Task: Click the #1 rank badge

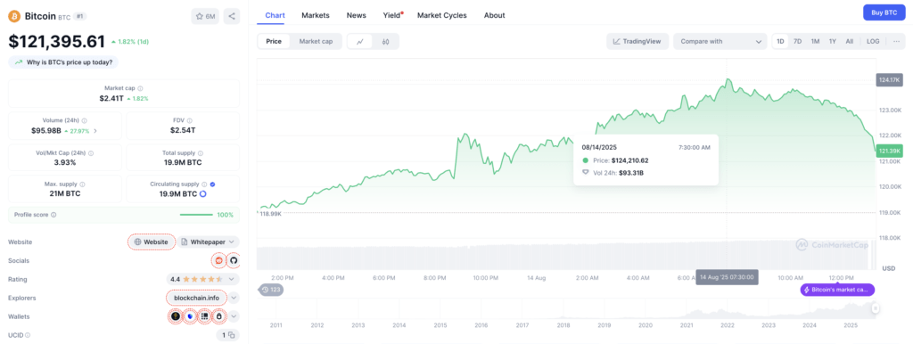Action: (x=80, y=16)
